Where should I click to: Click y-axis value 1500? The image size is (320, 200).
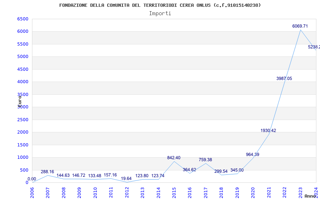23,145
